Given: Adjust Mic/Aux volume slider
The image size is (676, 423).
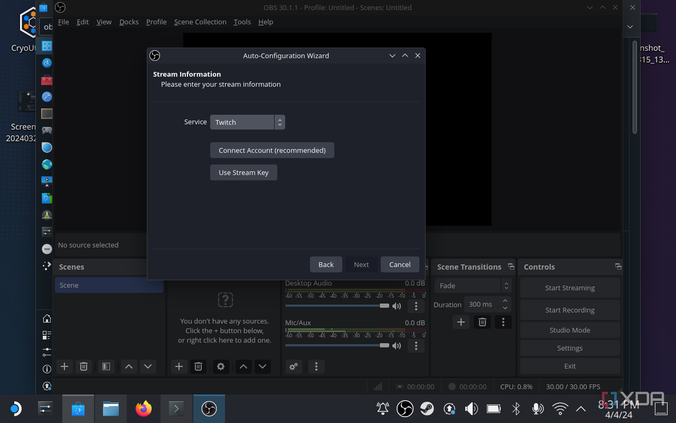Looking at the screenshot, I should (x=337, y=345).
